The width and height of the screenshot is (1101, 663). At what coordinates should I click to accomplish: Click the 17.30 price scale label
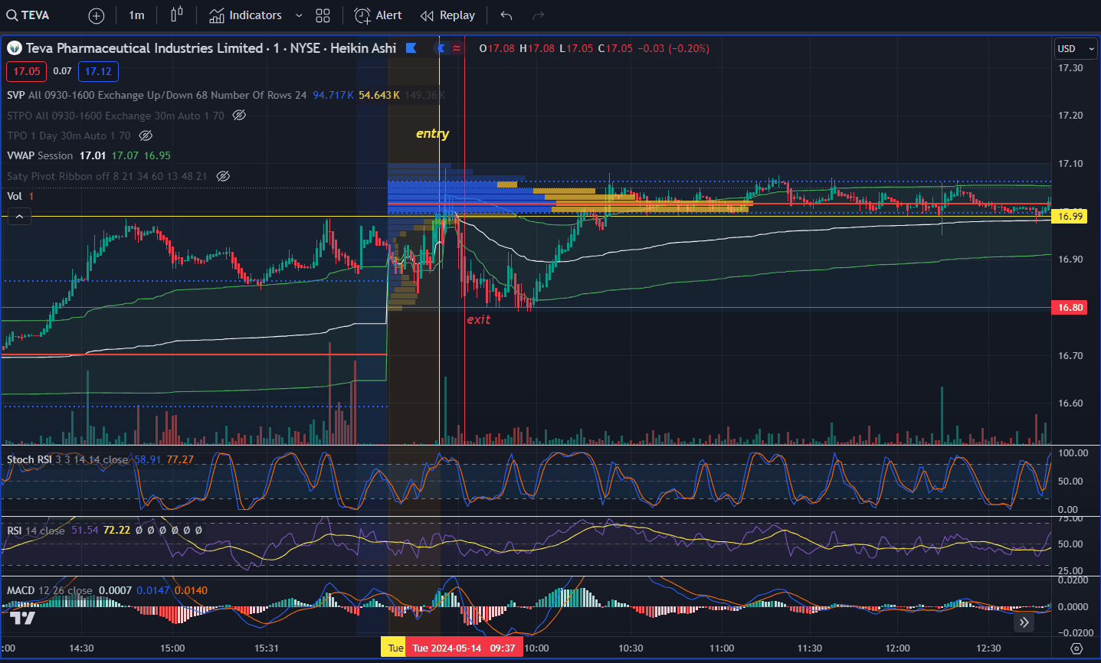click(1070, 68)
